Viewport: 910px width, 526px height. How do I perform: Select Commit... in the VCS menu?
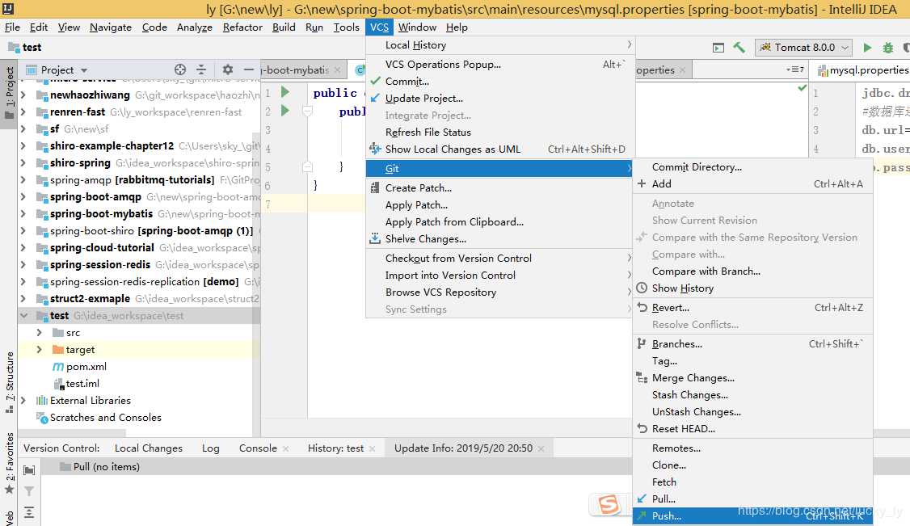[x=499, y=81]
